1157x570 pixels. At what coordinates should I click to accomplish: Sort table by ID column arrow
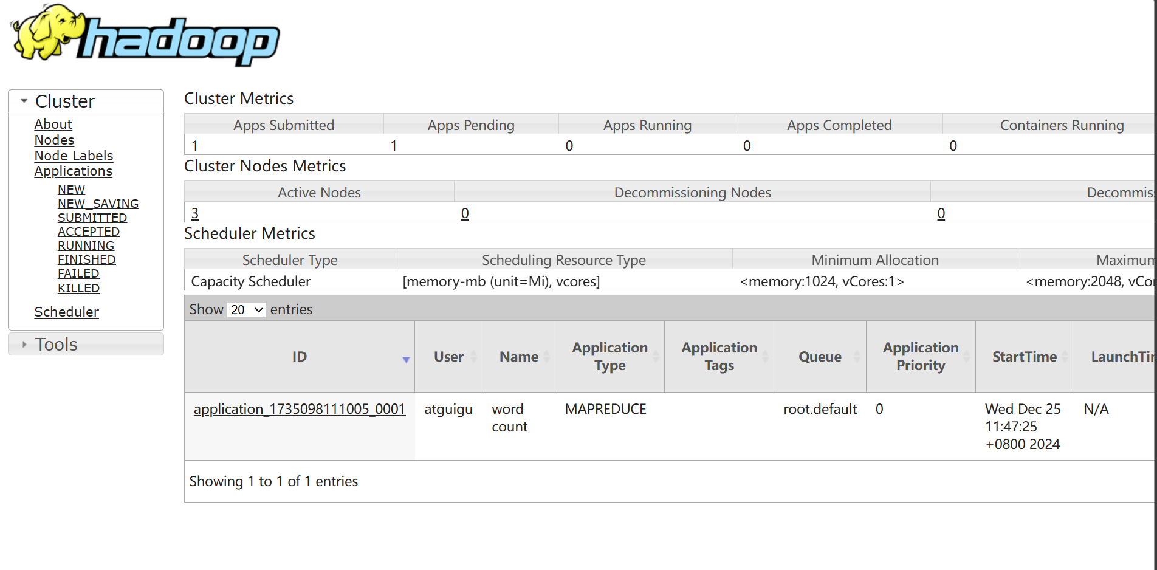pyautogui.click(x=406, y=359)
